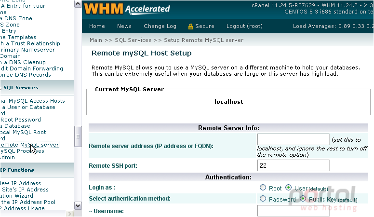Click Logout (root)

[x=244, y=26]
